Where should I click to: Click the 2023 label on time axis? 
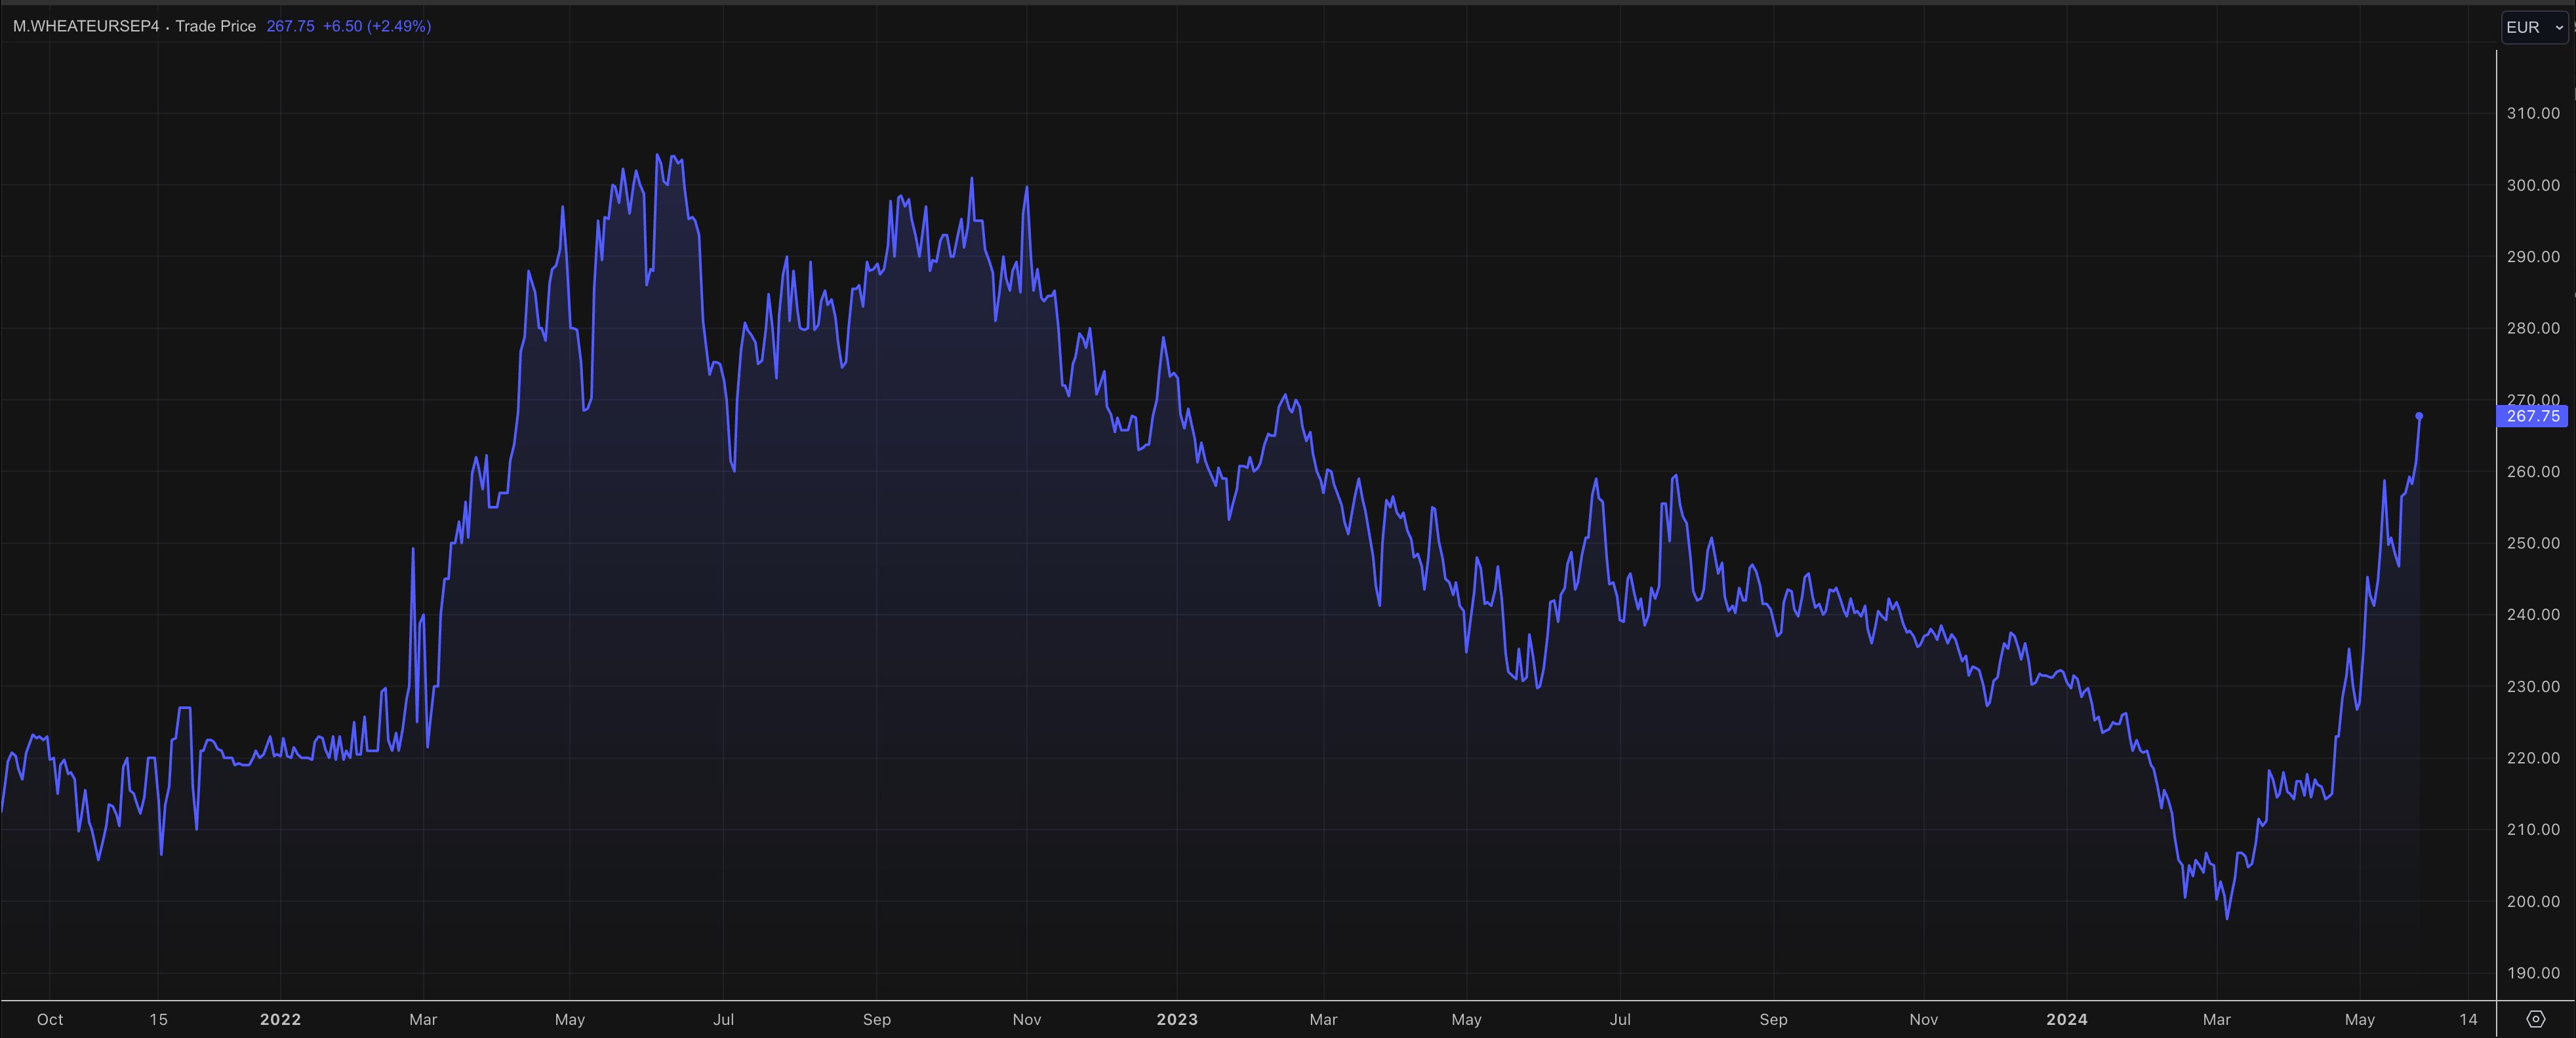click(x=1176, y=1019)
